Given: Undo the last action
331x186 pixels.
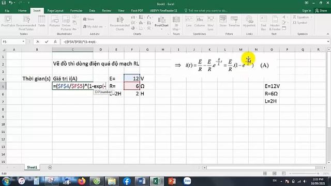Looking at the screenshot, I should [x=10, y=3].
